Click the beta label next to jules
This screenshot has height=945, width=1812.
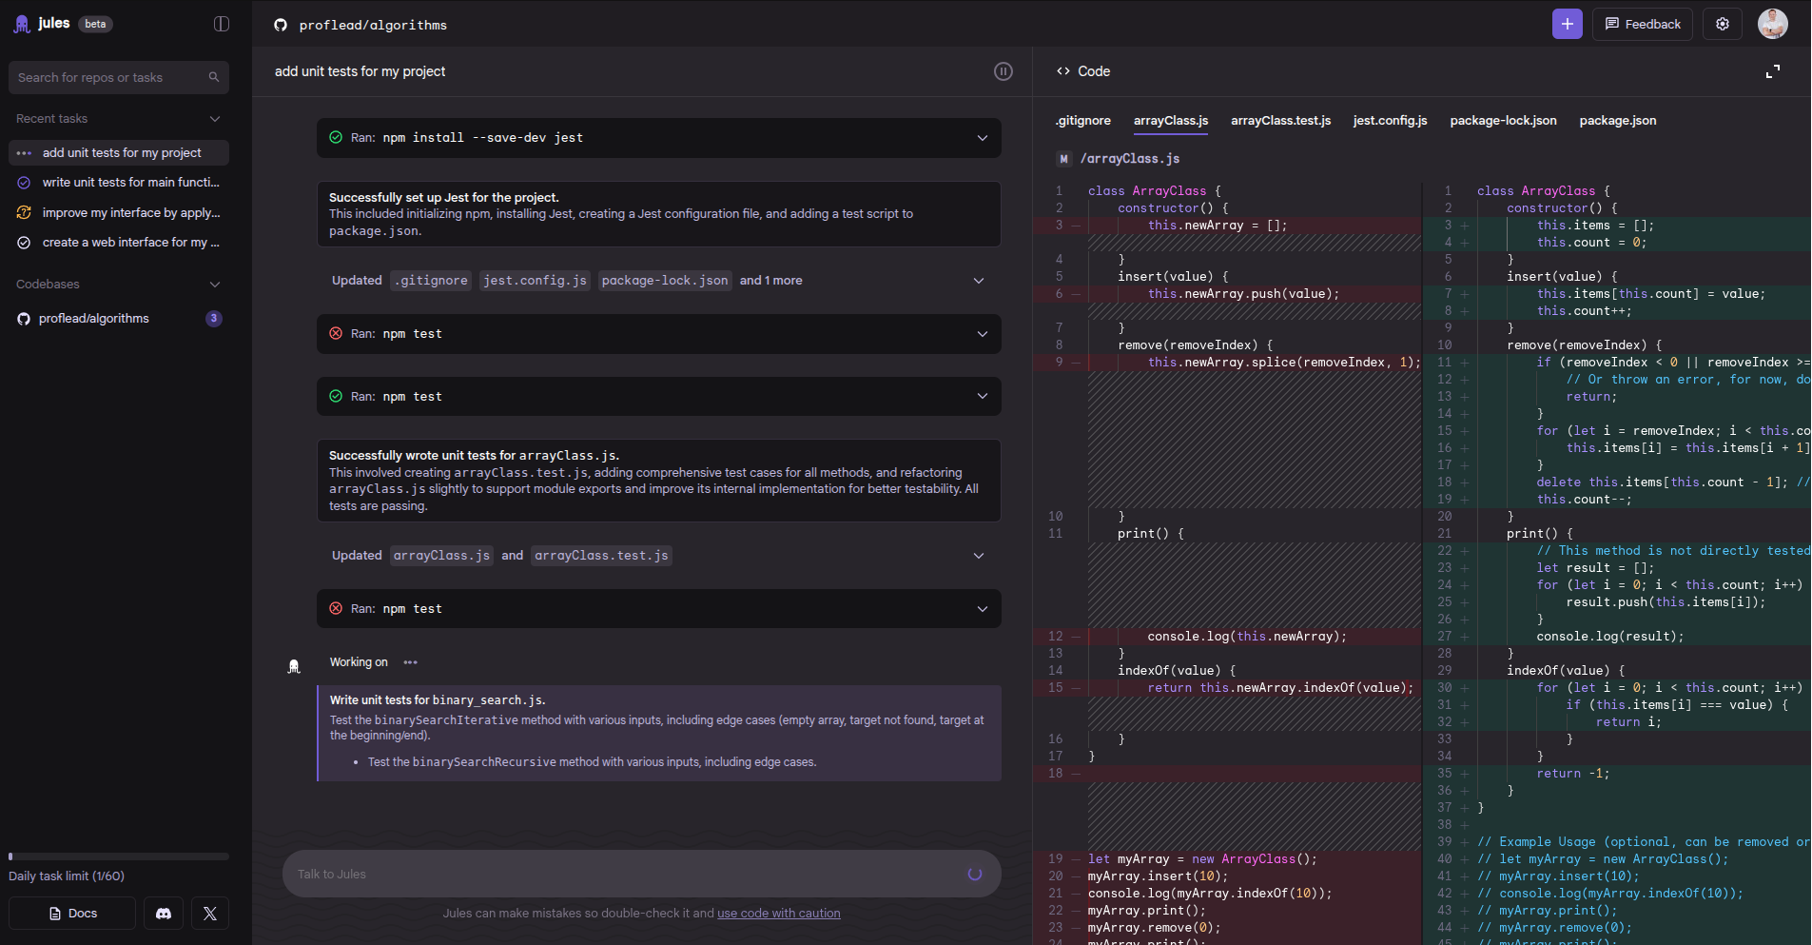click(x=95, y=24)
